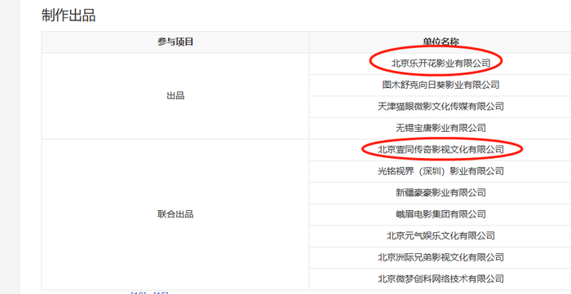The height and width of the screenshot is (294, 571).
Task: Select the 单位名称 column header
Action: (440, 42)
